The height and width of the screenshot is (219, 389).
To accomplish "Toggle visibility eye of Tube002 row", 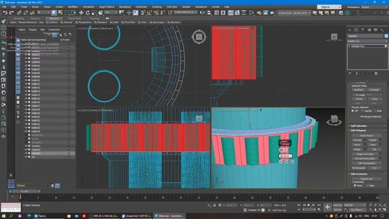I will tap(26, 150).
